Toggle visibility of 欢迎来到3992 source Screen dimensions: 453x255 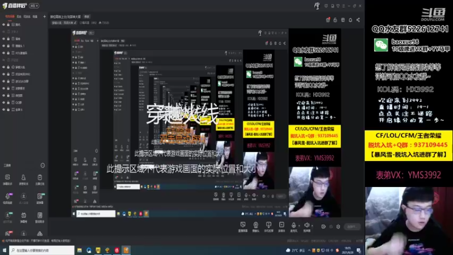(x=4, y=74)
